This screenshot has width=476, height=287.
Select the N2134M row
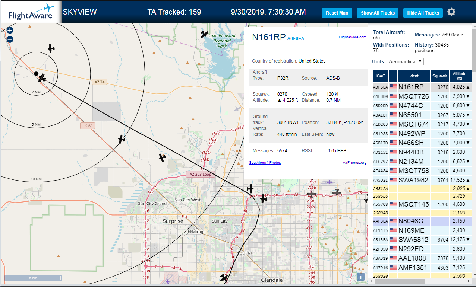pos(422,162)
